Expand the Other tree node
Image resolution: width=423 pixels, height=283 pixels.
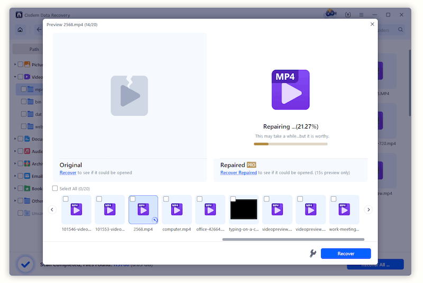coord(15,200)
